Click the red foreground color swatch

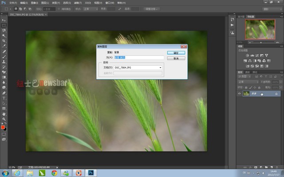[x=3, y=127]
